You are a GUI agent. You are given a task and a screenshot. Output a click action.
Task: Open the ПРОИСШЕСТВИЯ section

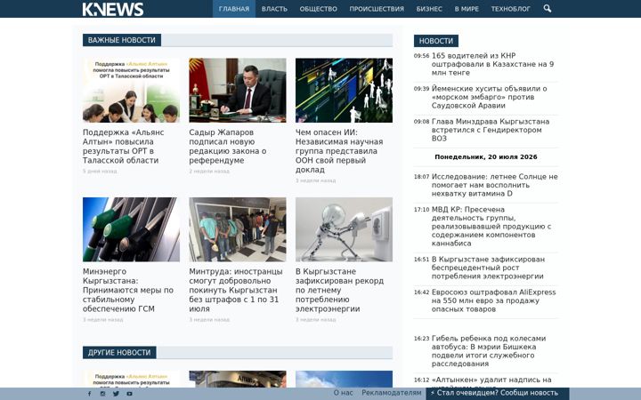377,9
